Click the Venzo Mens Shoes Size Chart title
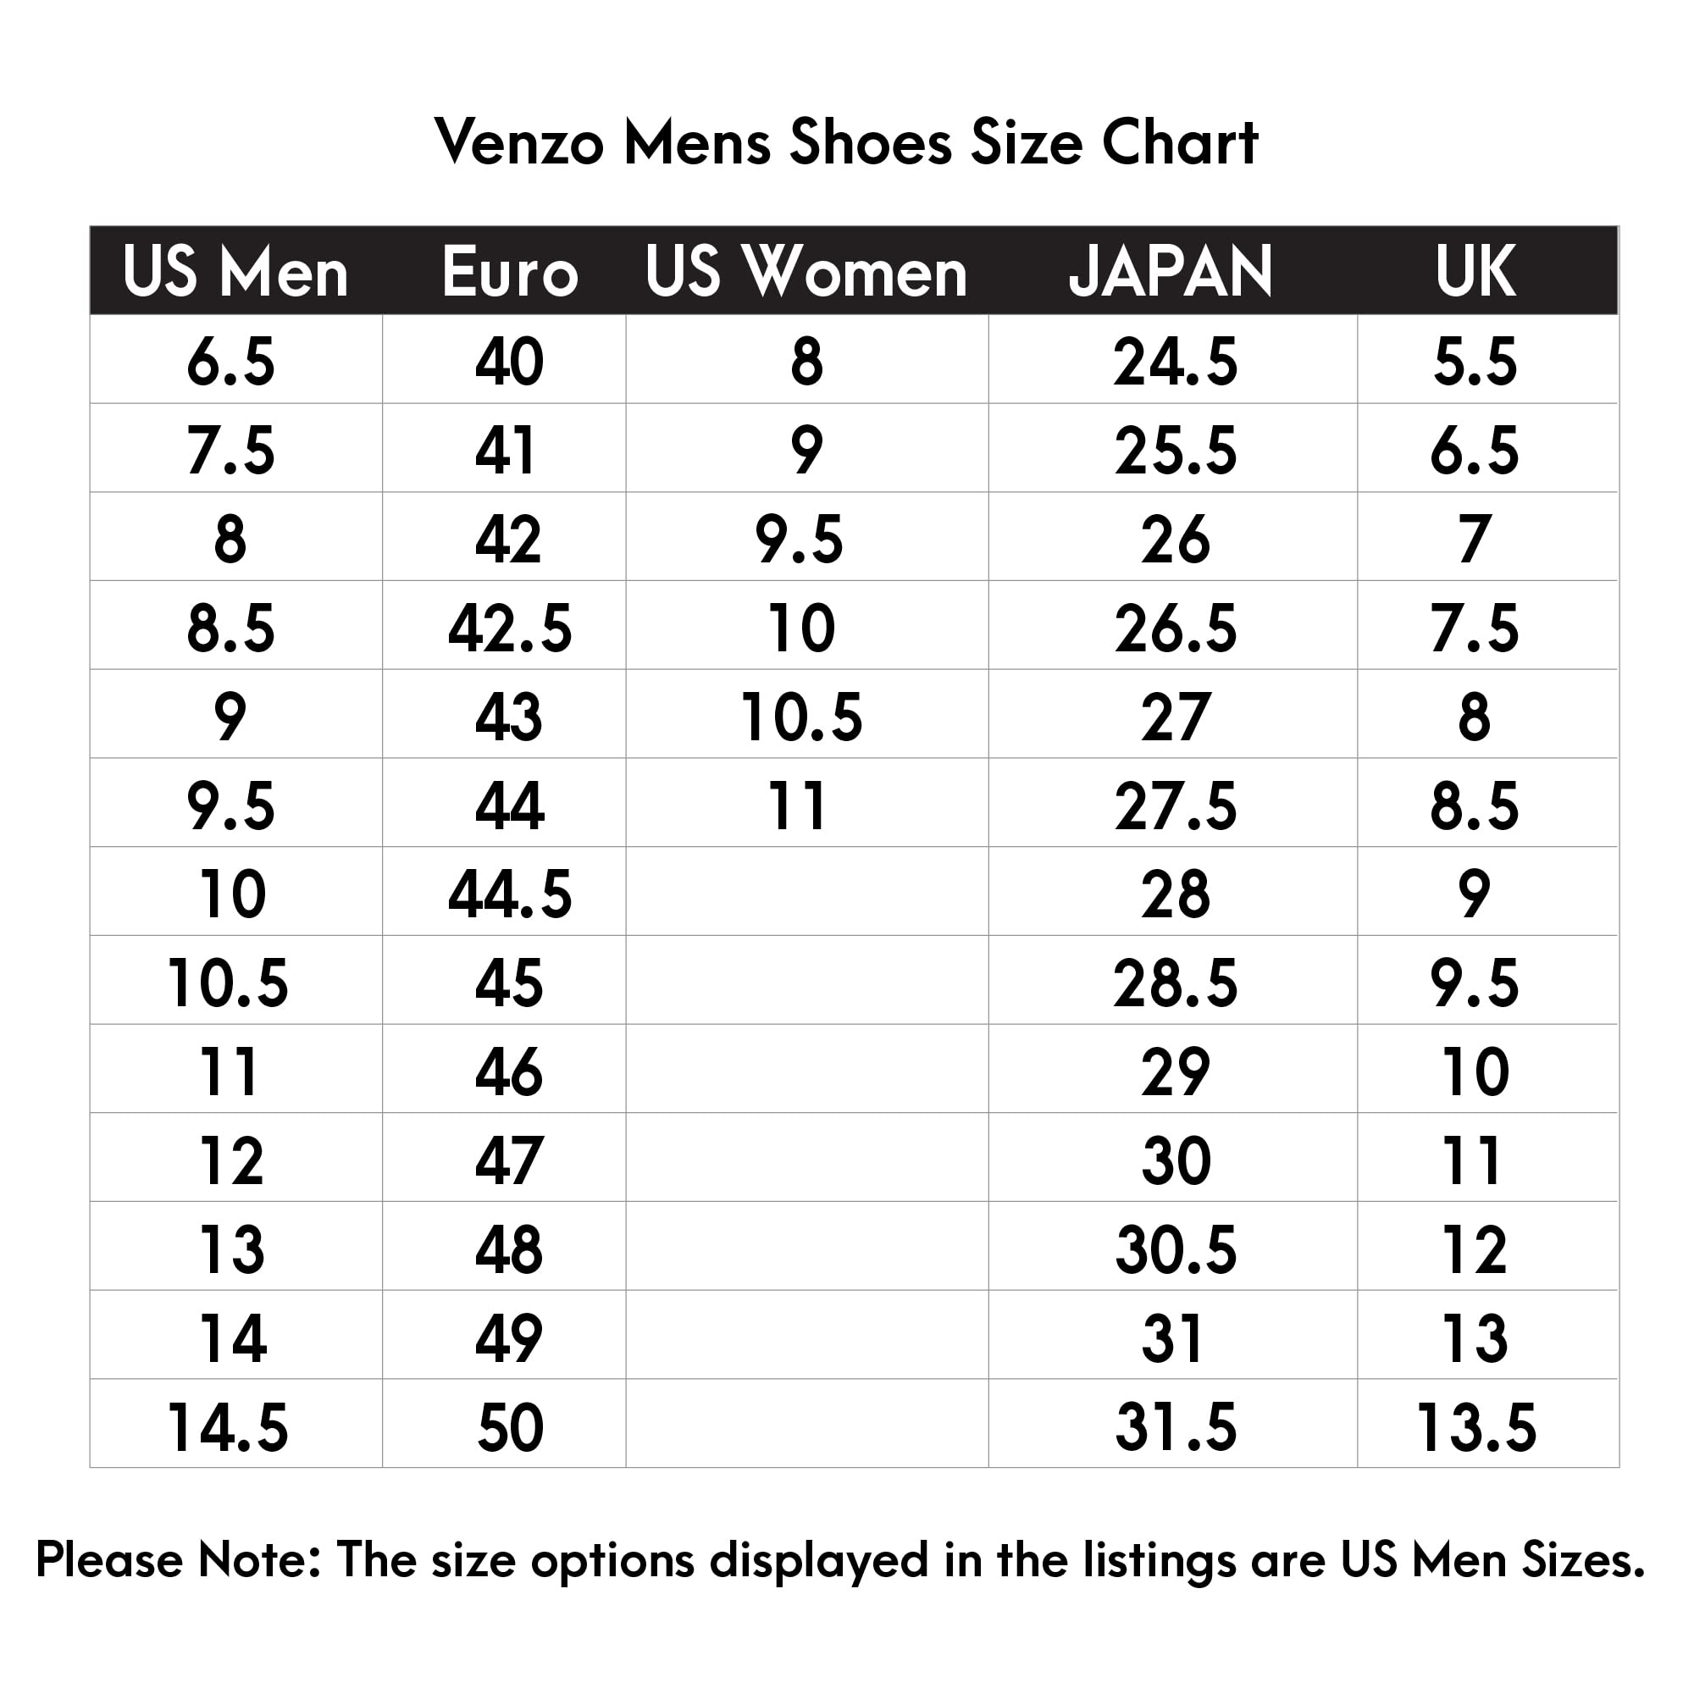This screenshot has width=1694, height=1694. pyautogui.click(x=846, y=142)
